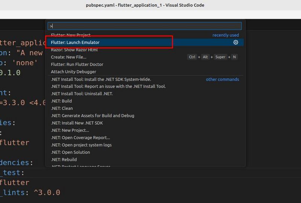Image resolution: width=301 pixels, height=203 pixels.
Task: Click the N key in New File shortcut
Action: (234, 57)
